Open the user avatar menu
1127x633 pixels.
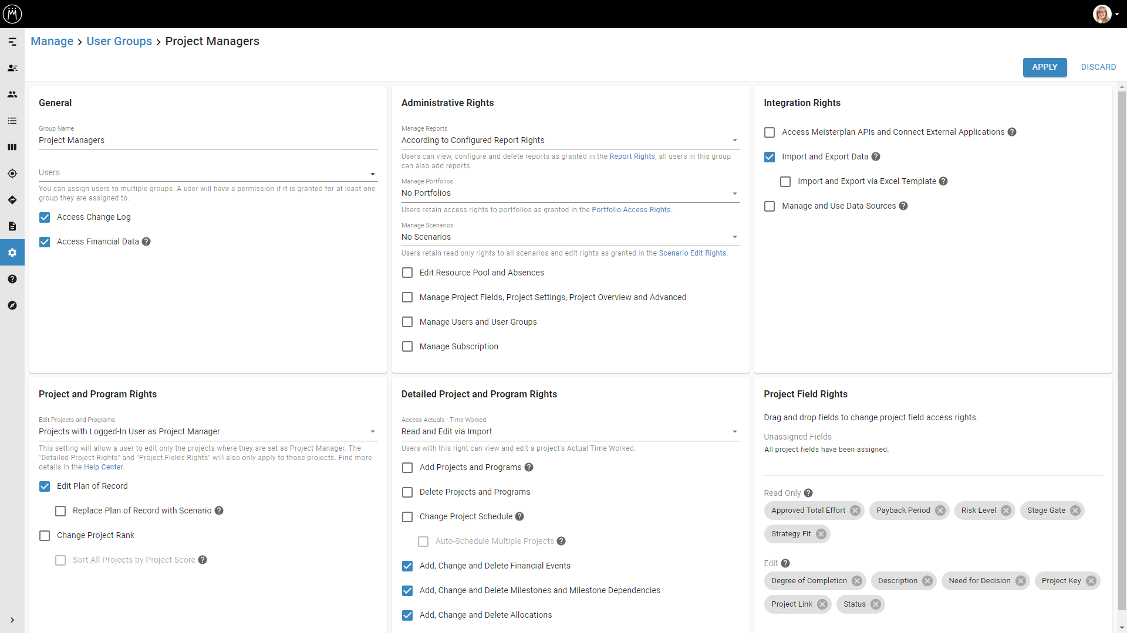[x=1102, y=13]
